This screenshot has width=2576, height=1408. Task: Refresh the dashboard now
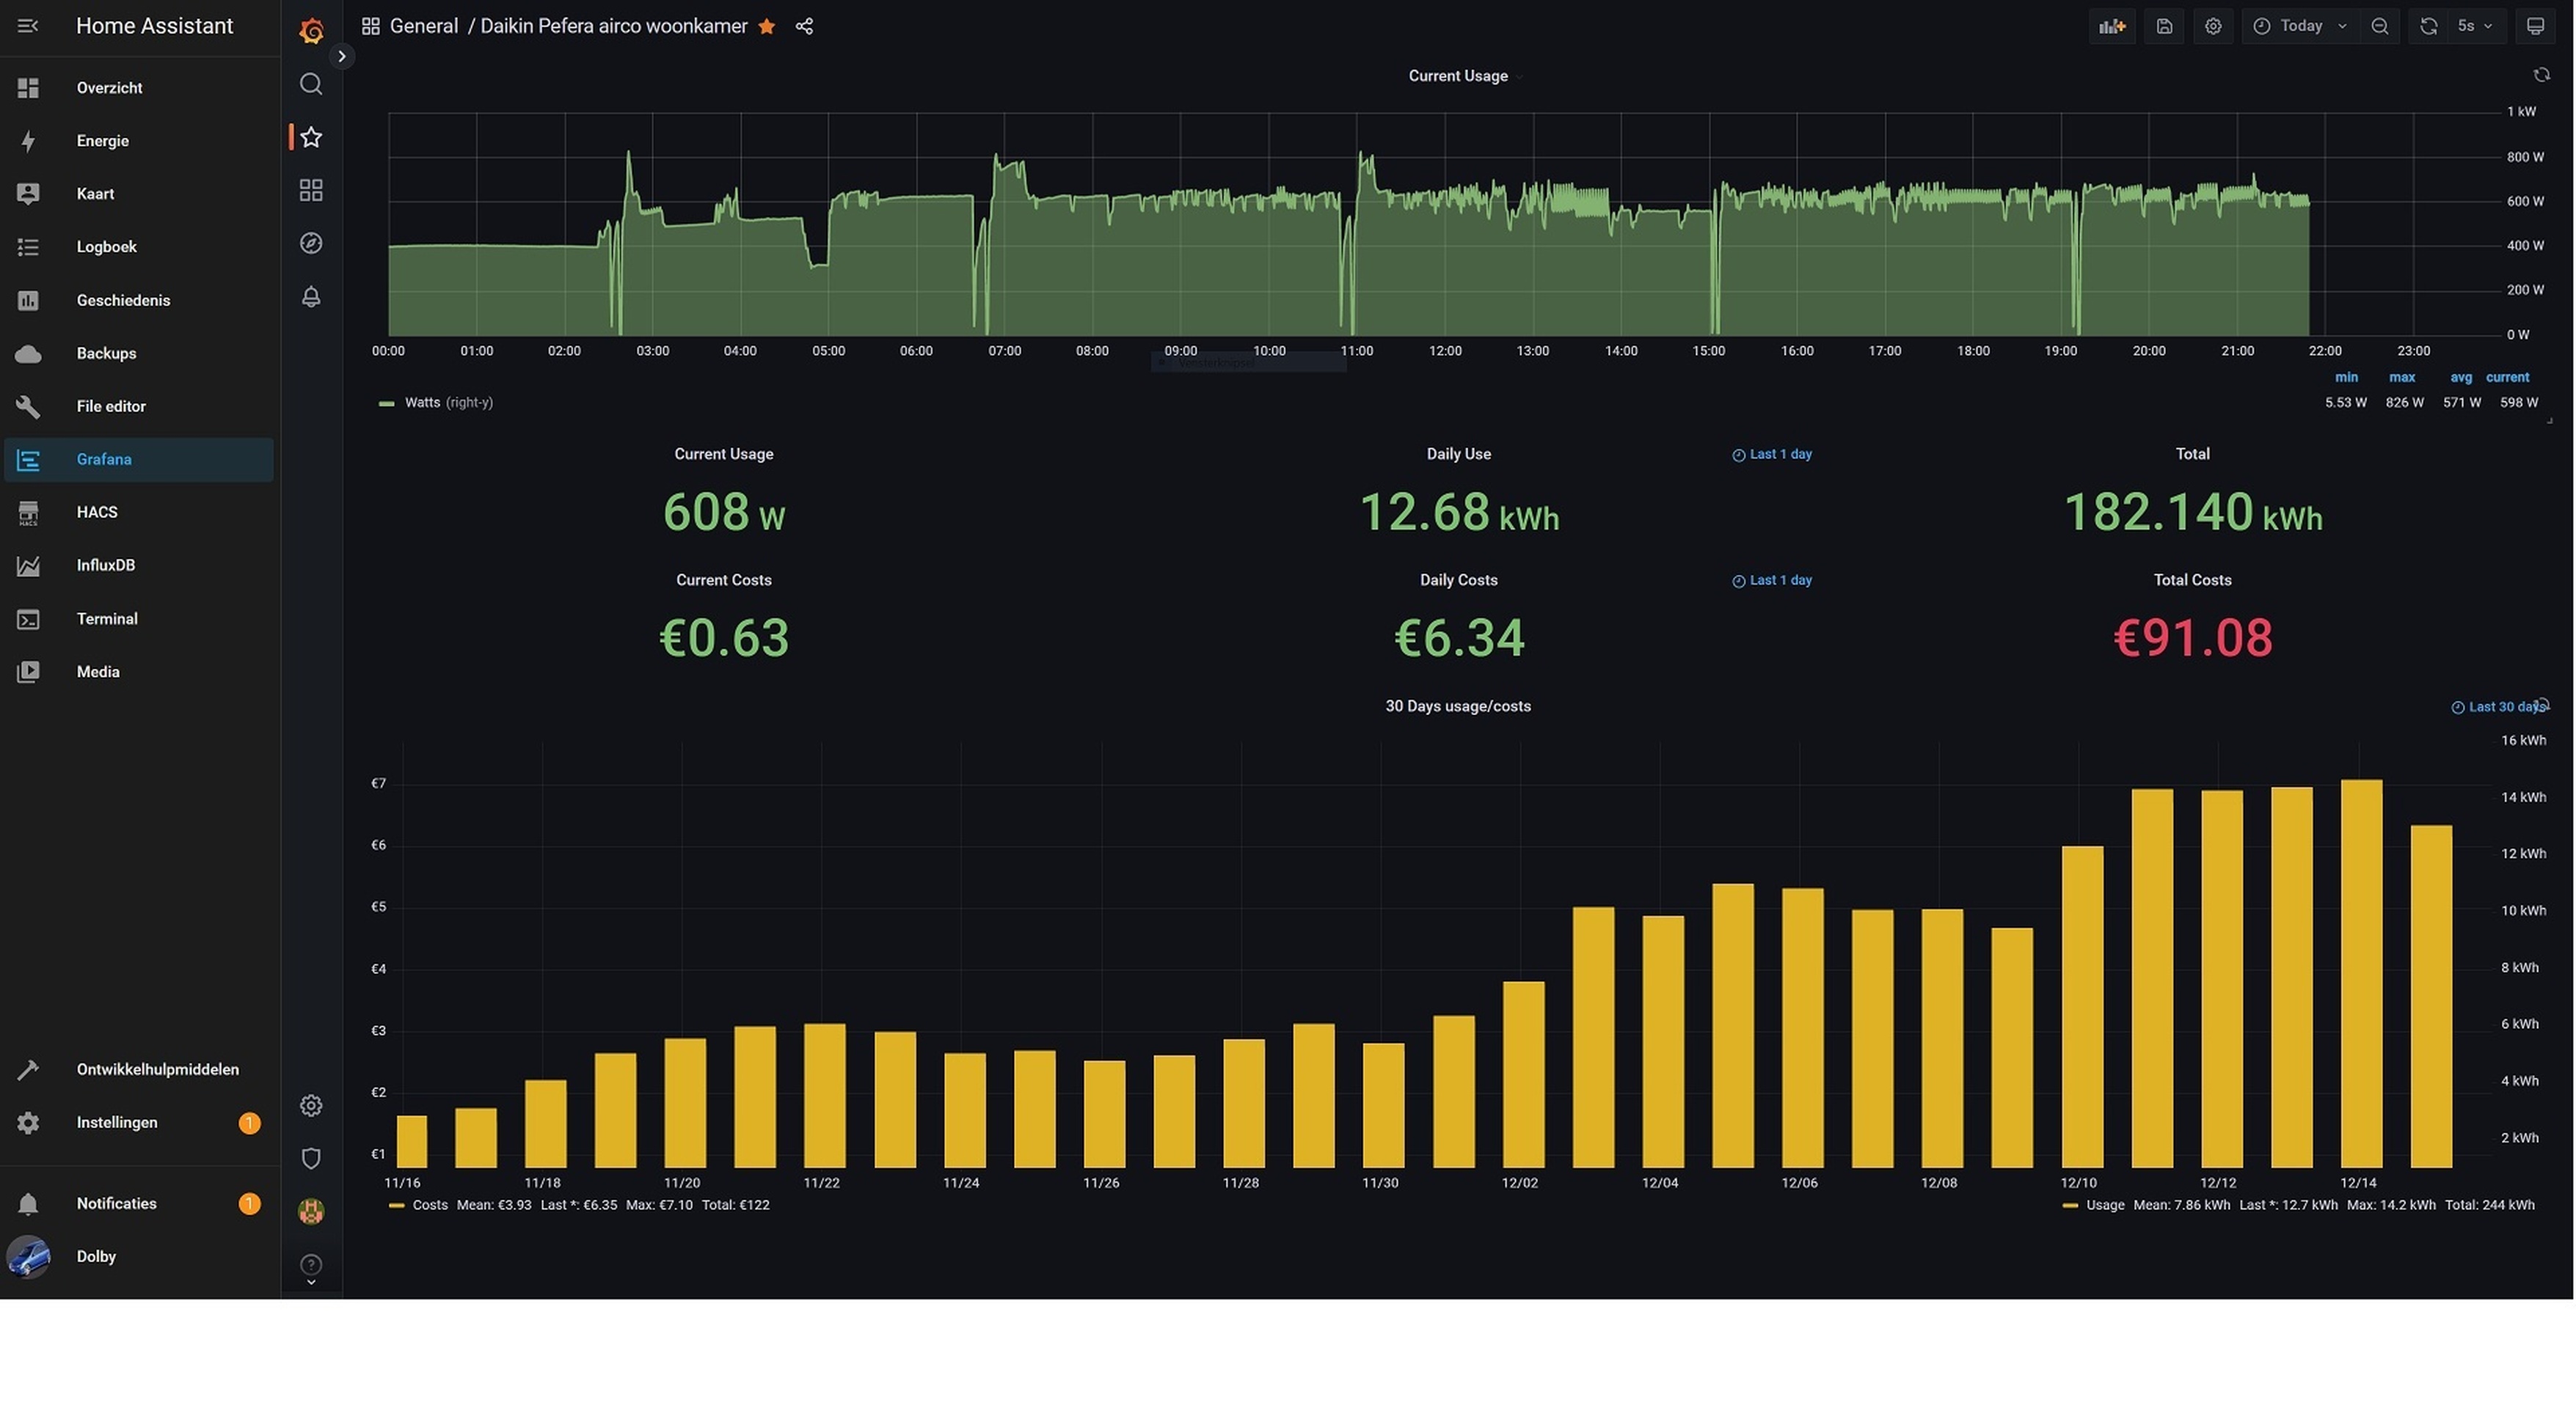(x=2428, y=26)
